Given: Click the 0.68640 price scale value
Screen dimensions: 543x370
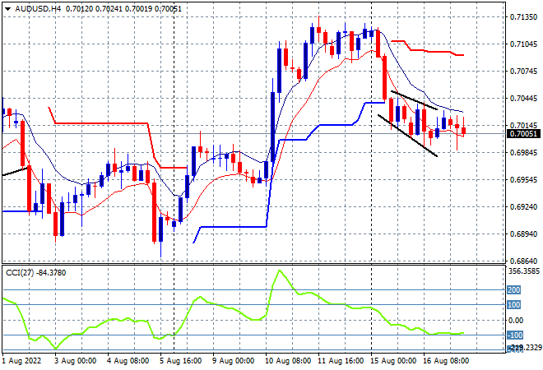Looking at the screenshot, I should pos(523,261).
